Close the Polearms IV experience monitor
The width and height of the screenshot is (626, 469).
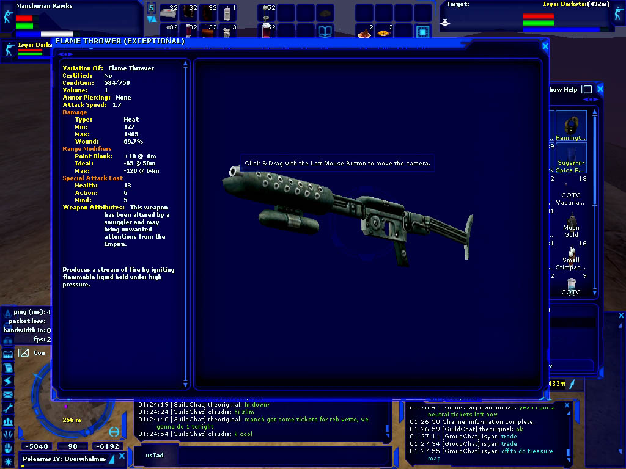click(122, 456)
